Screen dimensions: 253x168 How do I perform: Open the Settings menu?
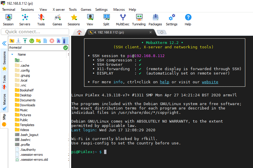101,10
